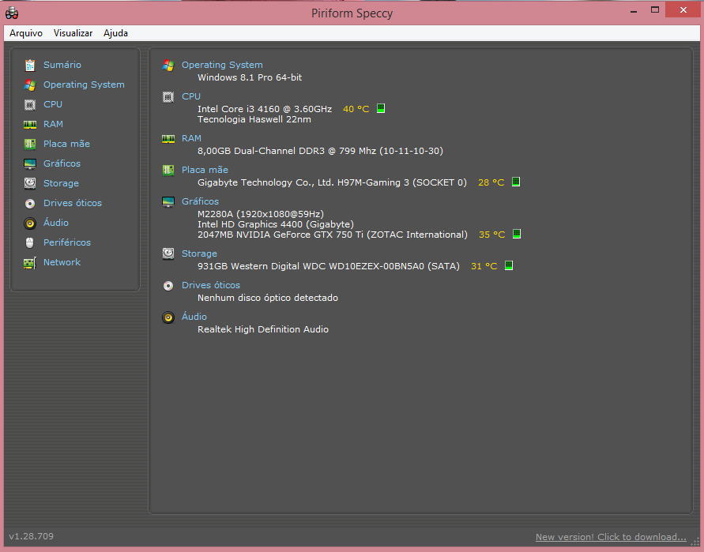Click the CPU temperature 40 °C value
The width and height of the screenshot is (704, 552).
(356, 109)
